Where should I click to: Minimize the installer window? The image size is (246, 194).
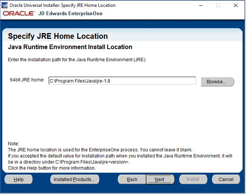tap(201, 5)
